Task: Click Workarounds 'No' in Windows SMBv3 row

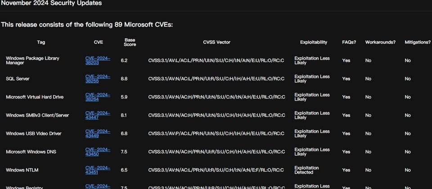Action: [368, 115]
